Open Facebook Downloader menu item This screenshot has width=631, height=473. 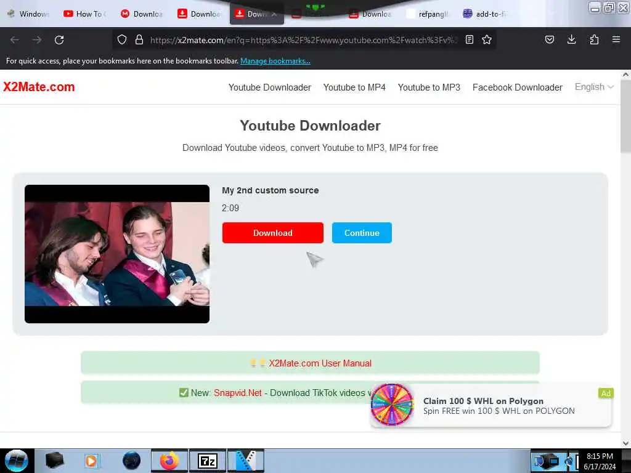[x=517, y=87]
